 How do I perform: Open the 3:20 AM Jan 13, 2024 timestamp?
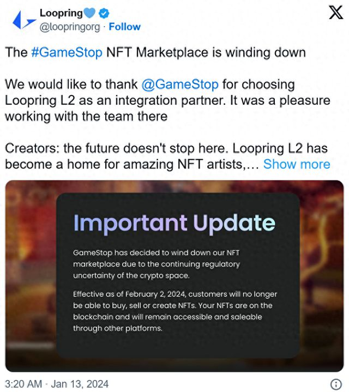point(57,383)
